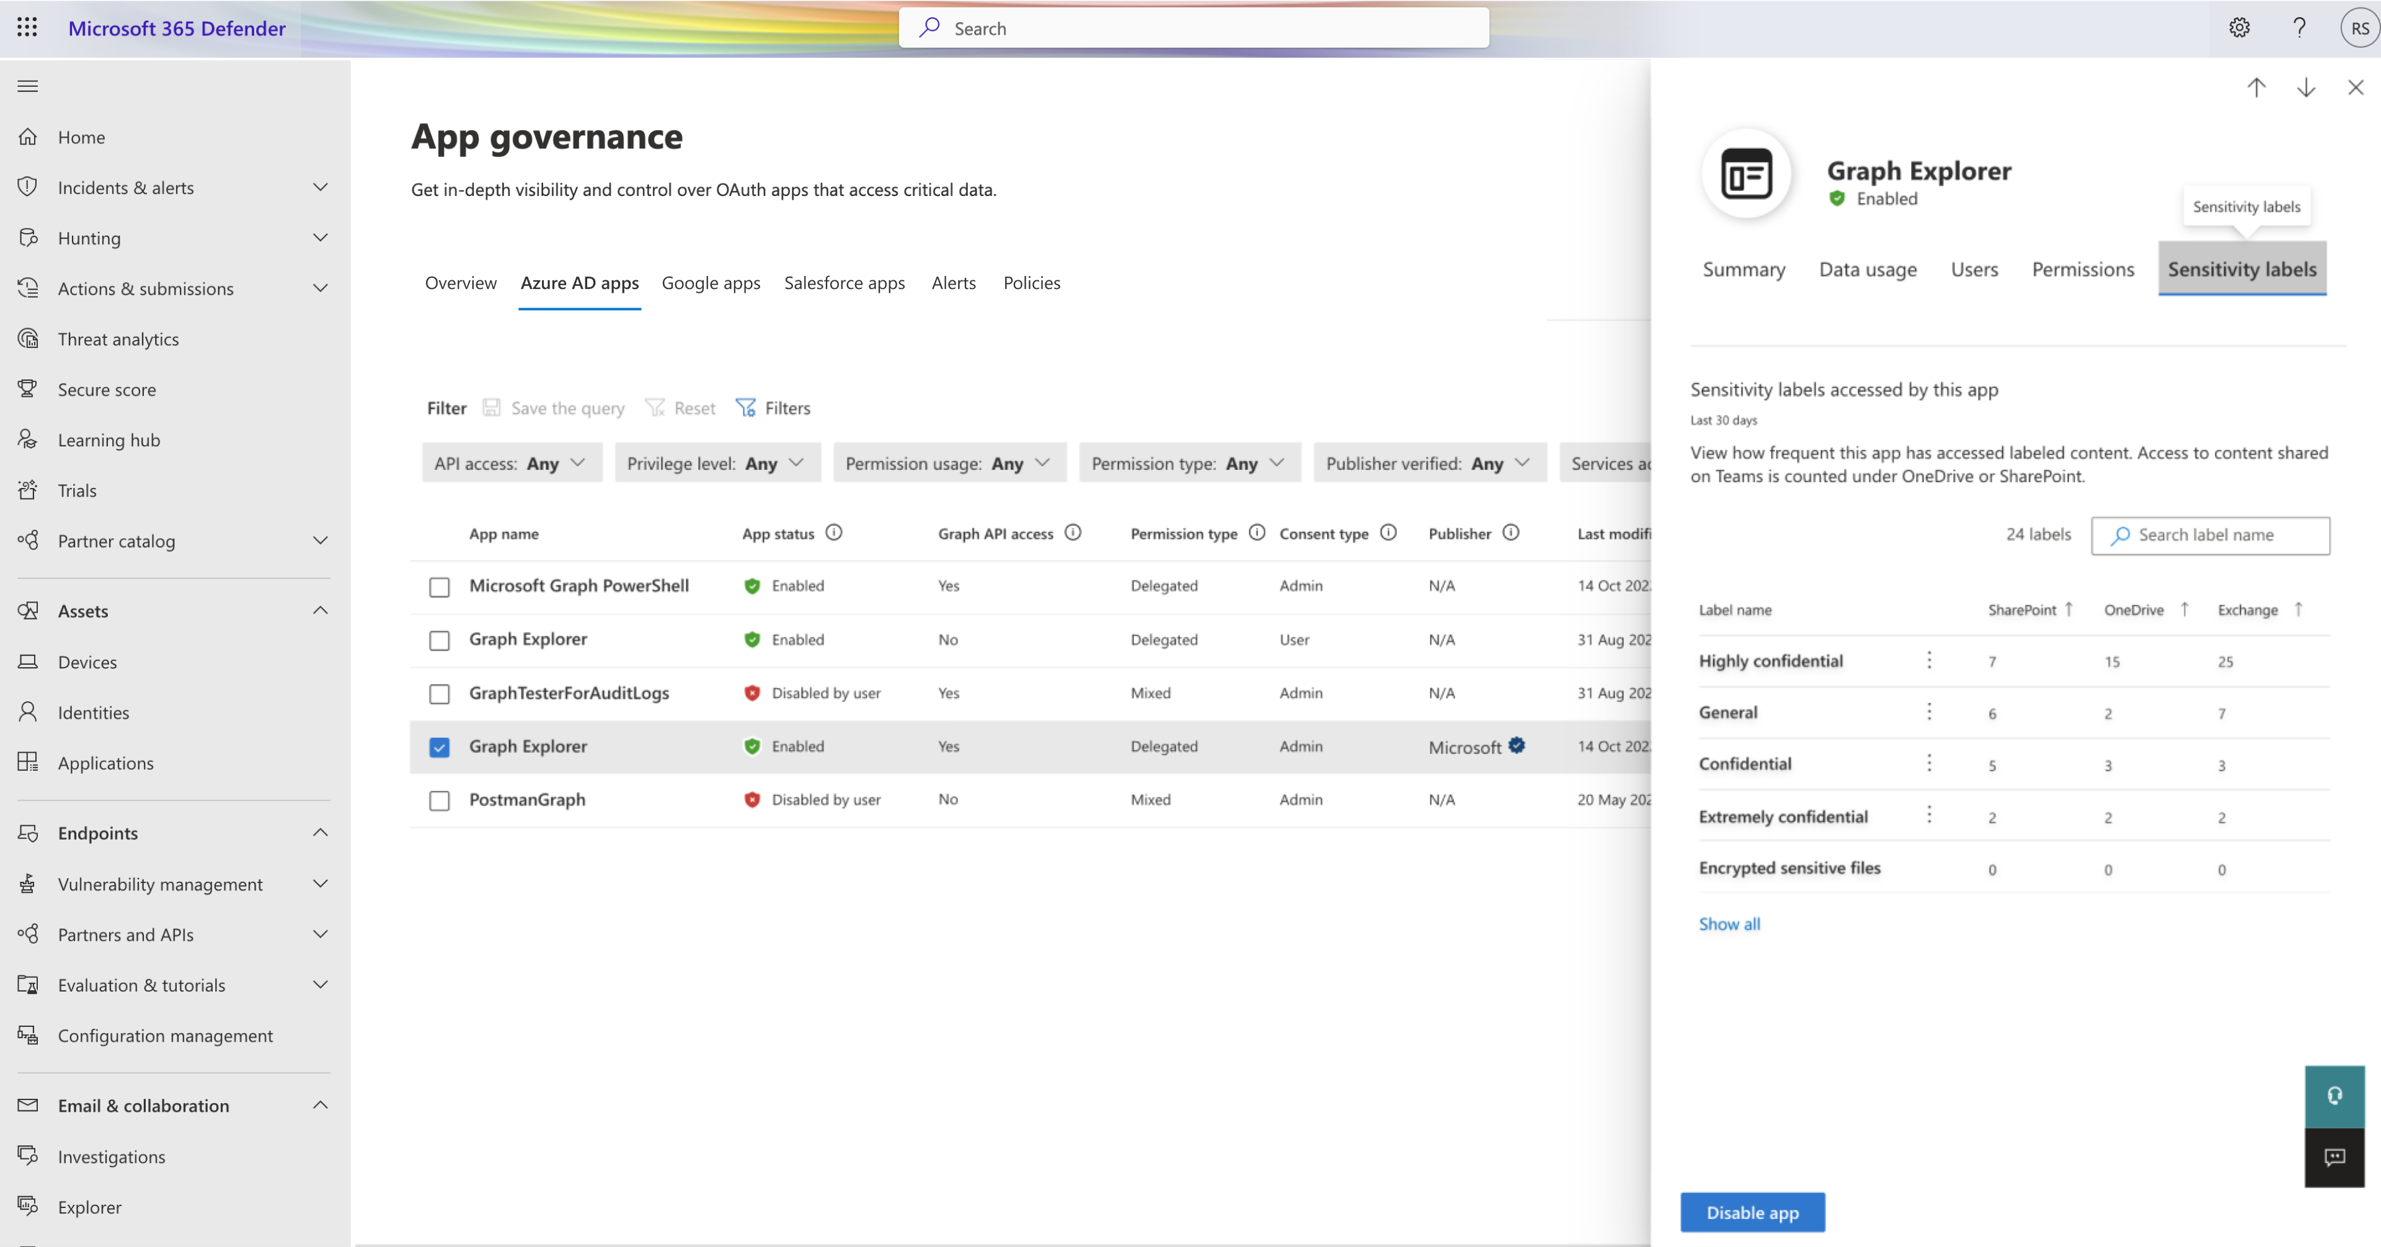The image size is (2381, 1247).
Task: Click the Disable app button
Action: [x=1753, y=1212]
